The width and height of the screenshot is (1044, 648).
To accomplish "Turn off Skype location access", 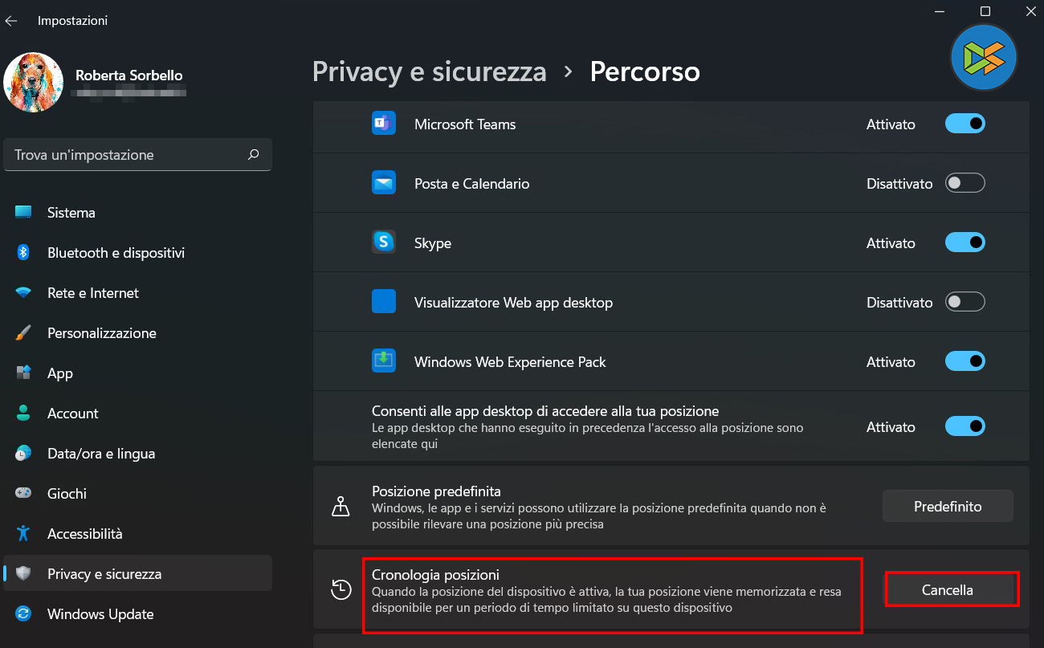I will tap(964, 242).
